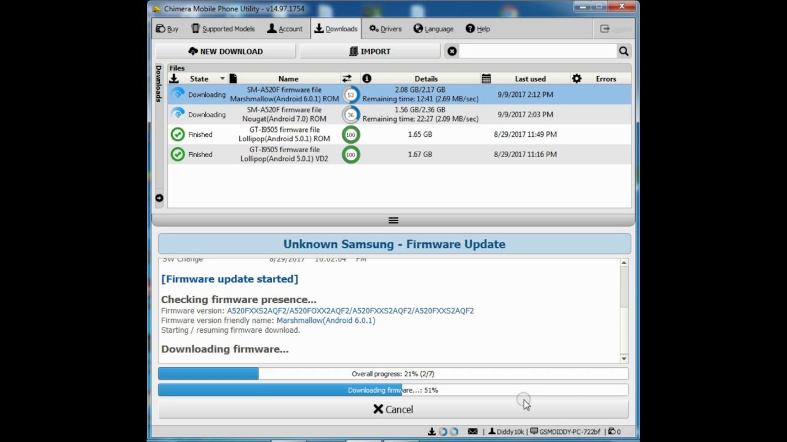This screenshot has height=442, width=787.
Task: Click the 100 percent ring of the Lollipop ROM row
Action: (350, 134)
